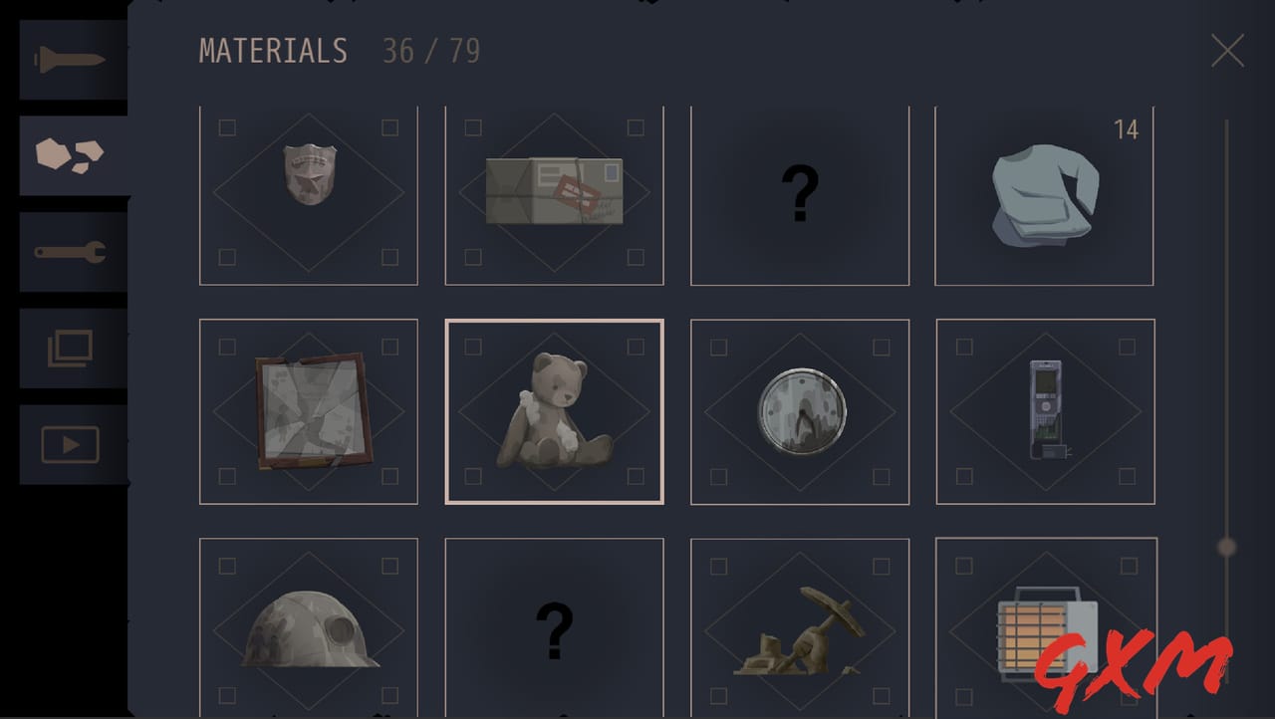Close the materials panel with X
This screenshot has width=1275, height=719.
[x=1227, y=50]
